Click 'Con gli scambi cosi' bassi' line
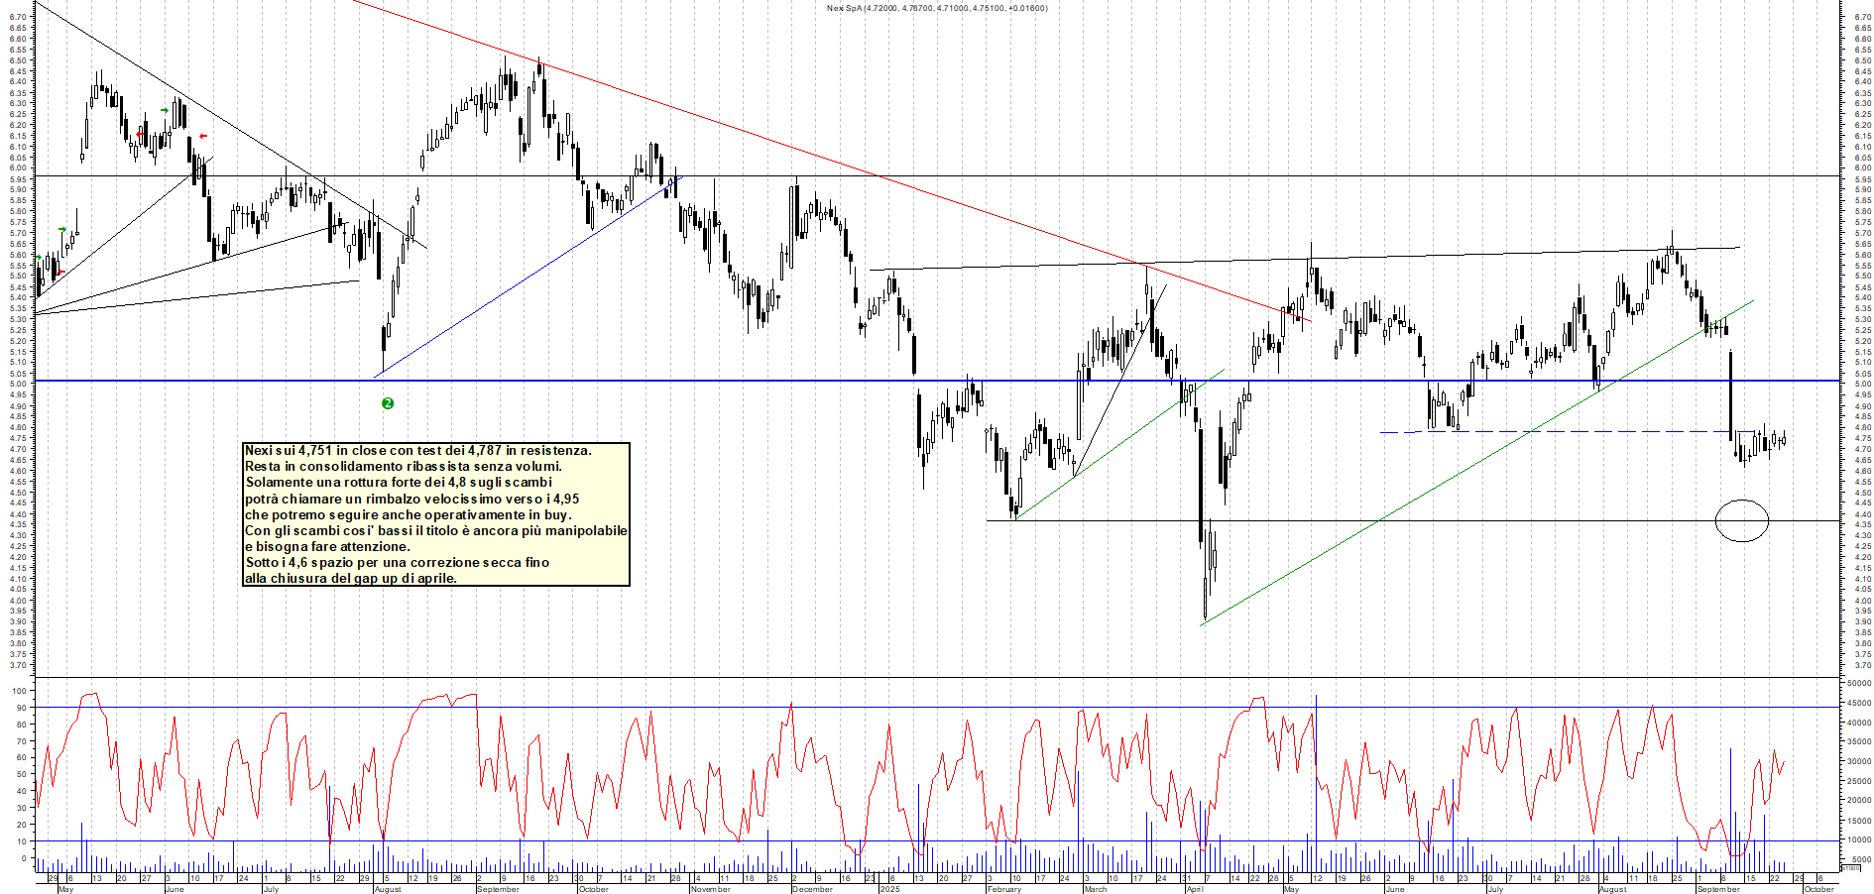This screenshot has height=894, width=1874. [x=436, y=530]
